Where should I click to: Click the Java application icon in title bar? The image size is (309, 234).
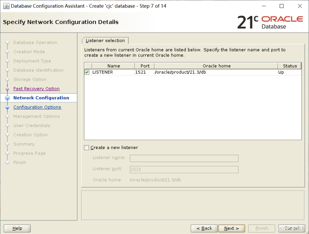click(6, 6)
